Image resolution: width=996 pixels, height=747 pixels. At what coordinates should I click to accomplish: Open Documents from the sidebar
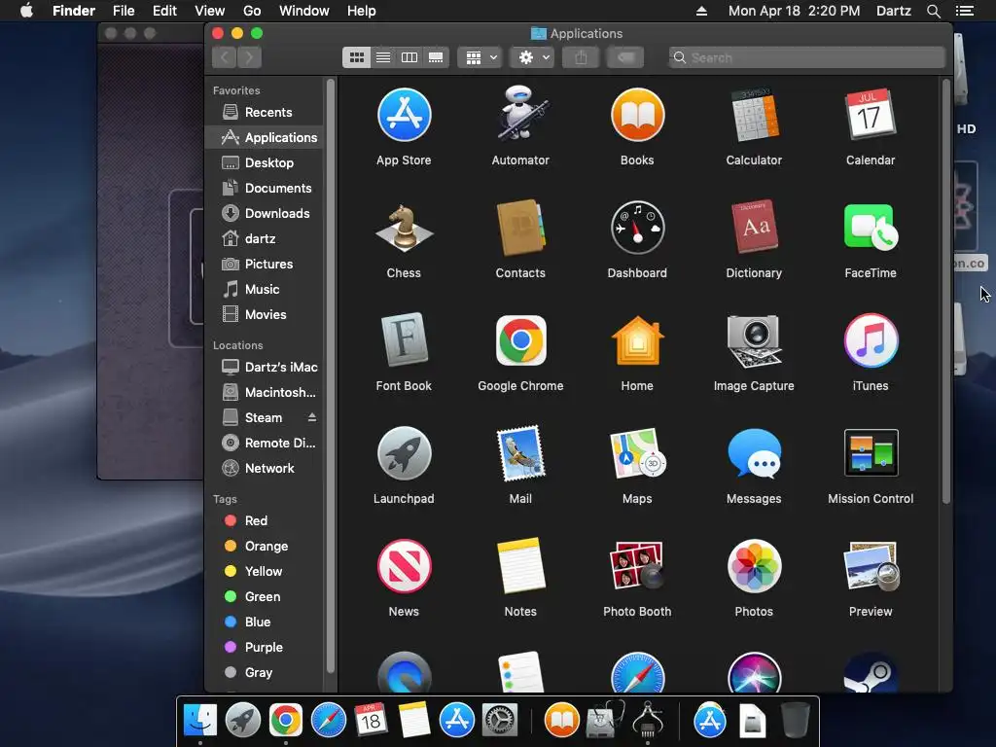pyautogui.click(x=265, y=188)
